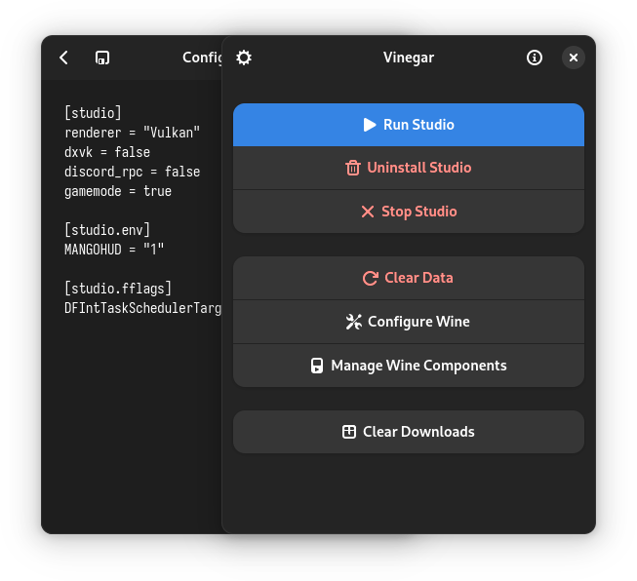Select the Uninstall Studio label
The image size is (637, 581).
[419, 168]
